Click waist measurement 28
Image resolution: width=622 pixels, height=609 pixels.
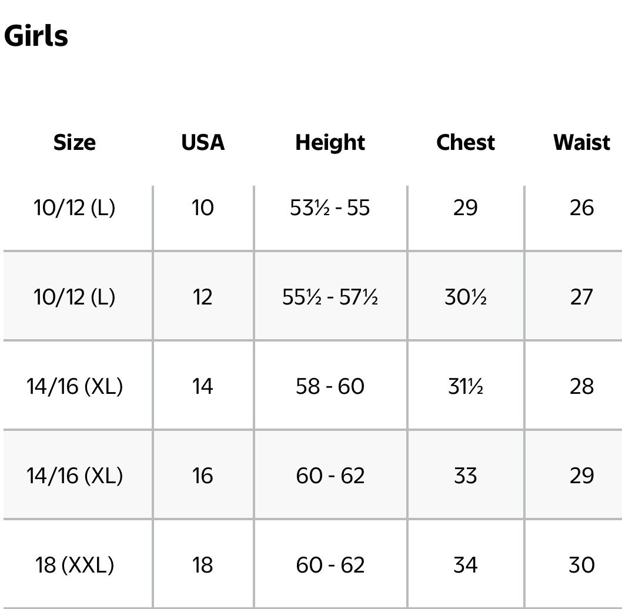coord(581,386)
